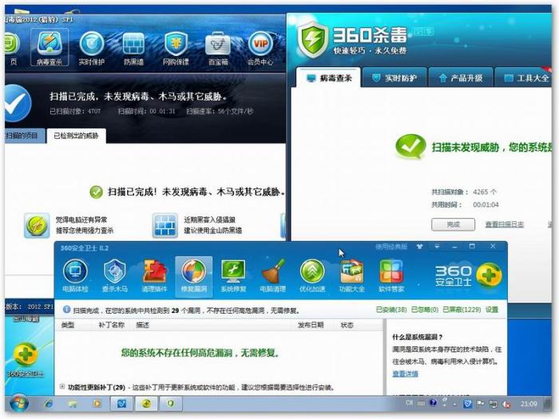The image size is (559, 419).
Task: Open 电脑清理 broom icon
Action: tap(273, 276)
